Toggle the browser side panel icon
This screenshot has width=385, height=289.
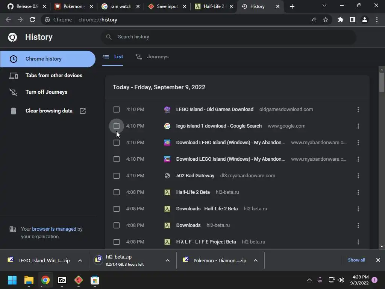coord(353,20)
